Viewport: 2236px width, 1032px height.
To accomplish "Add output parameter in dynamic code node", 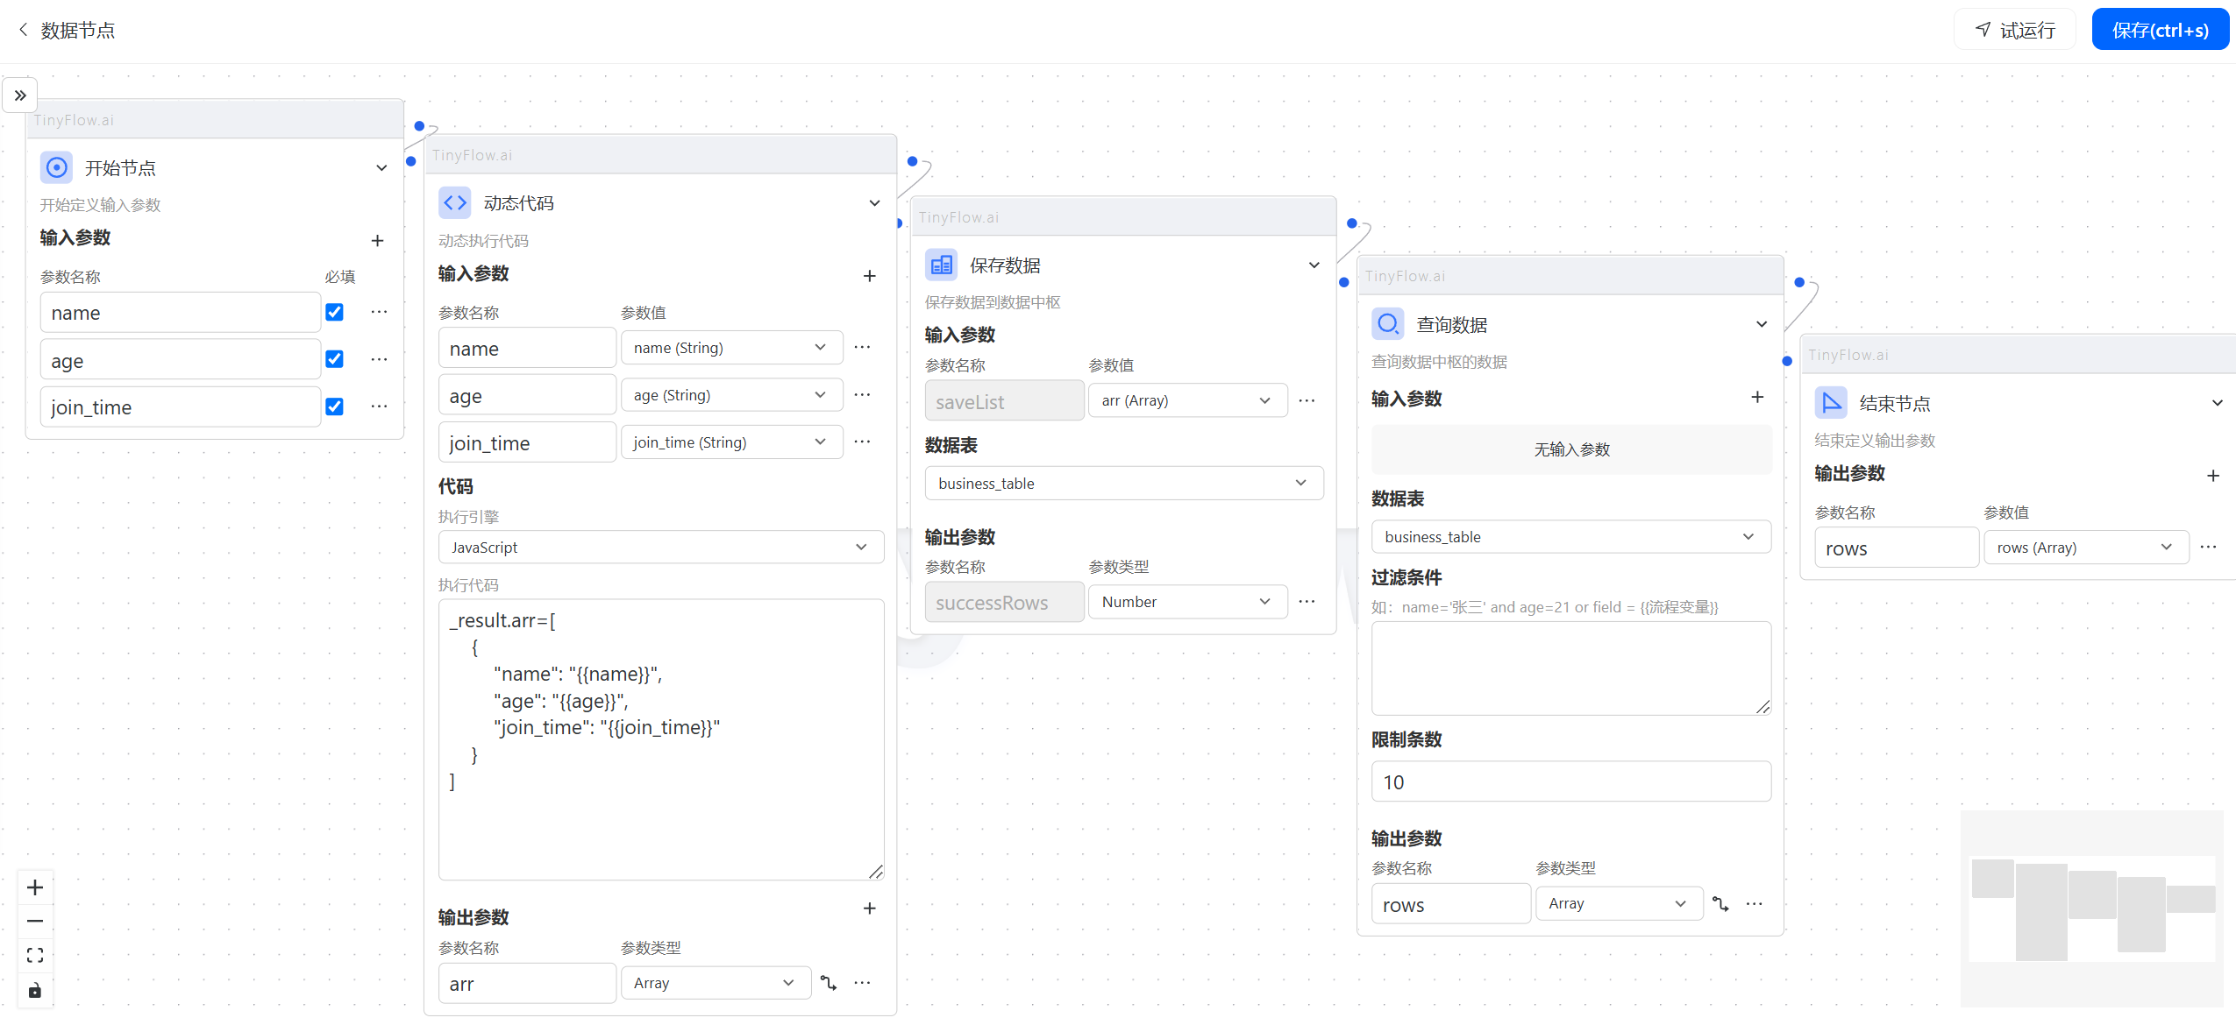I will point(869,908).
